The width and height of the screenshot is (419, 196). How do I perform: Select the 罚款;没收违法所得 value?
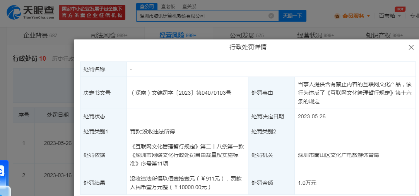pos(152,131)
